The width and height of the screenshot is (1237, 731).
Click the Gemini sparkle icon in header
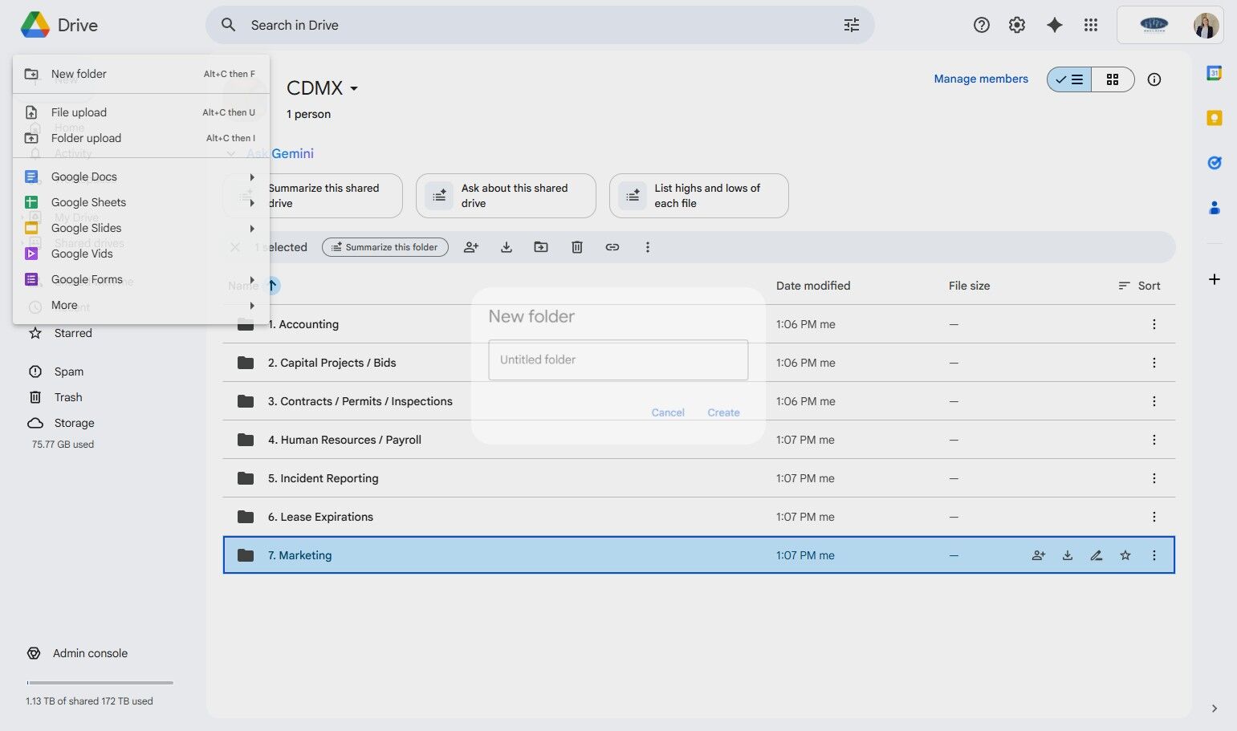click(x=1054, y=25)
